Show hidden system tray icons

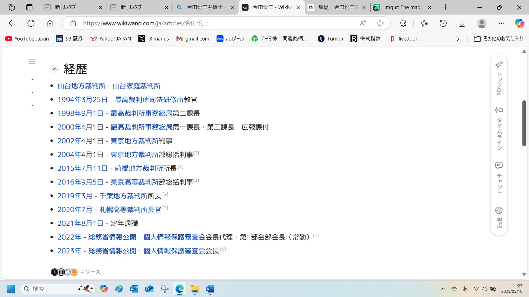point(443,289)
